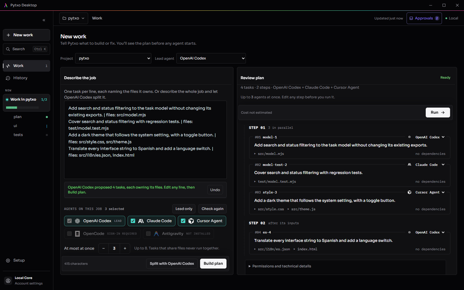Viewport: 464px width, 290px height.
Task: Click the Run button
Action: click(x=438, y=113)
